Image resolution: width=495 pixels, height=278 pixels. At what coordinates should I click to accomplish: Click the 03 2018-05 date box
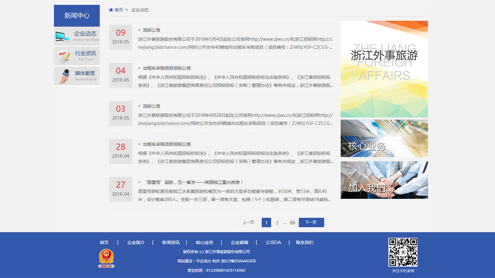tap(121, 113)
